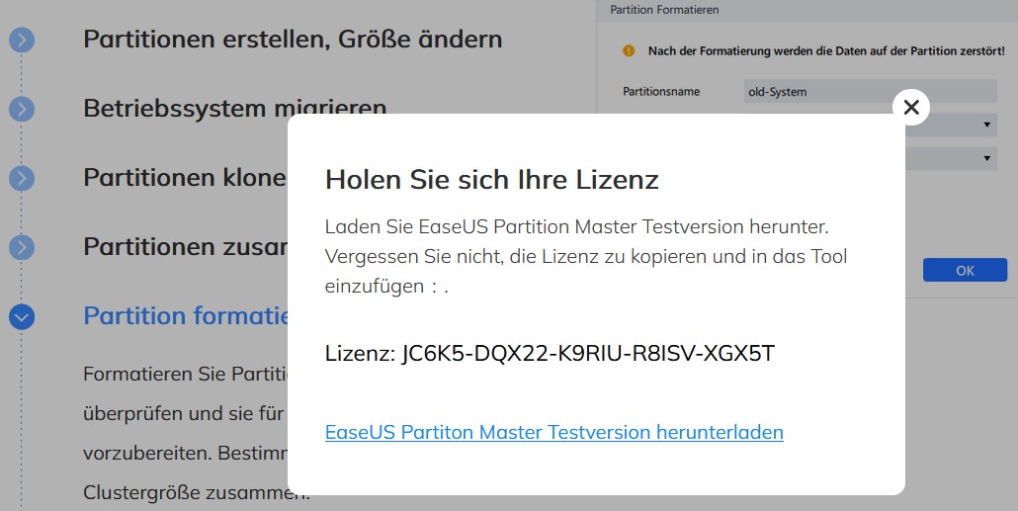Select the Partitionen erstellen, Größe ändern heading

tap(293, 39)
